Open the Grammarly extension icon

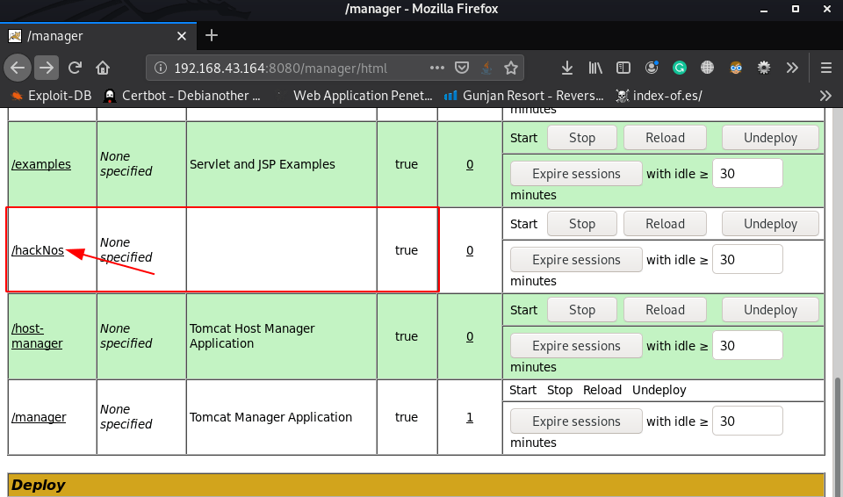point(680,68)
